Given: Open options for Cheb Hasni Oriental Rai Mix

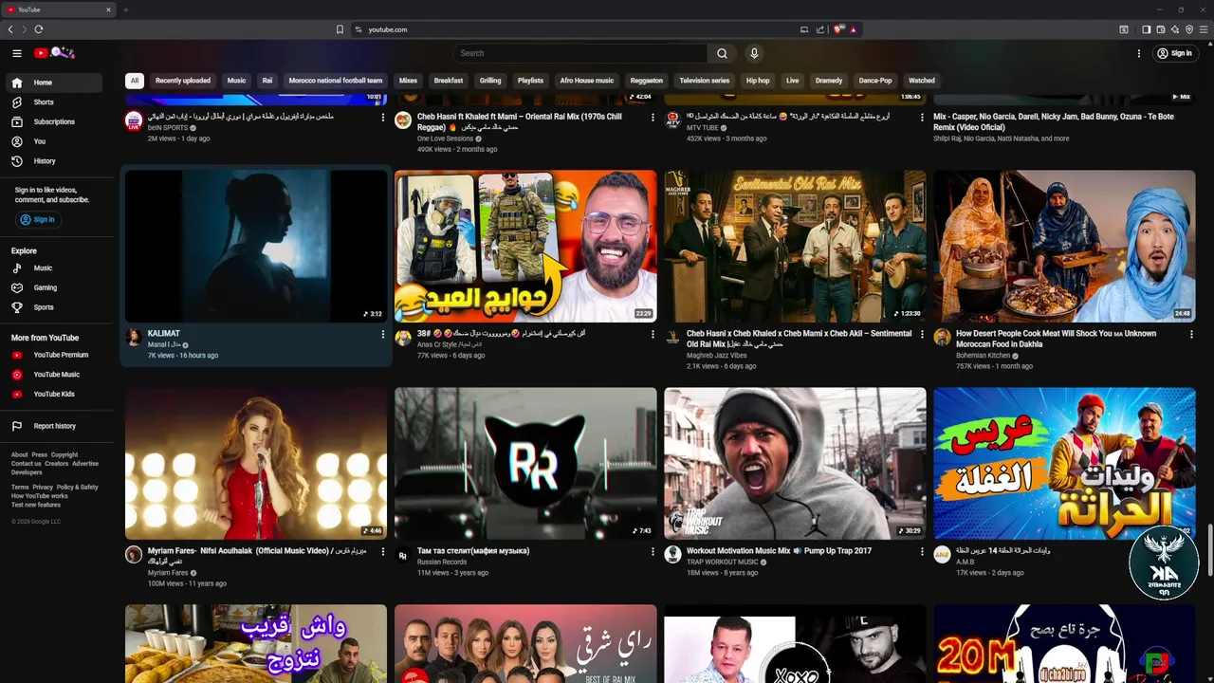Looking at the screenshot, I should (x=653, y=117).
